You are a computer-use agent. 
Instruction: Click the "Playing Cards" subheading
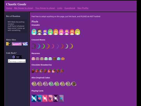tap(37, 91)
